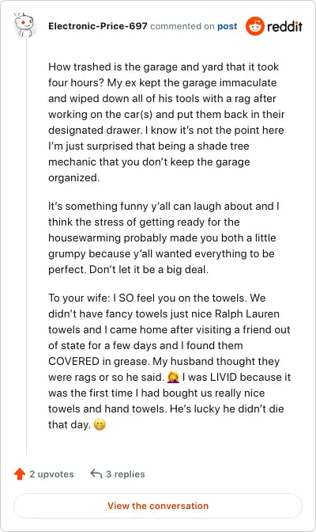
Task: Click the paragraph starting "It's something funny"
Action: pyautogui.click(x=164, y=237)
